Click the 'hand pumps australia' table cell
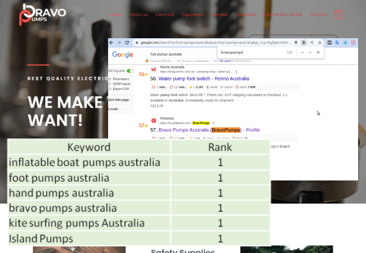Image resolution: width=366 pixels, height=253 pixels. [x=89, y=193]
